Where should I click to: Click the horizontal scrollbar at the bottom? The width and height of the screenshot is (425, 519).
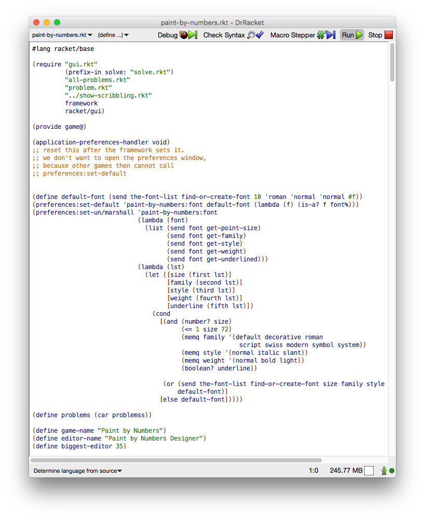click(x=176, y=460)
